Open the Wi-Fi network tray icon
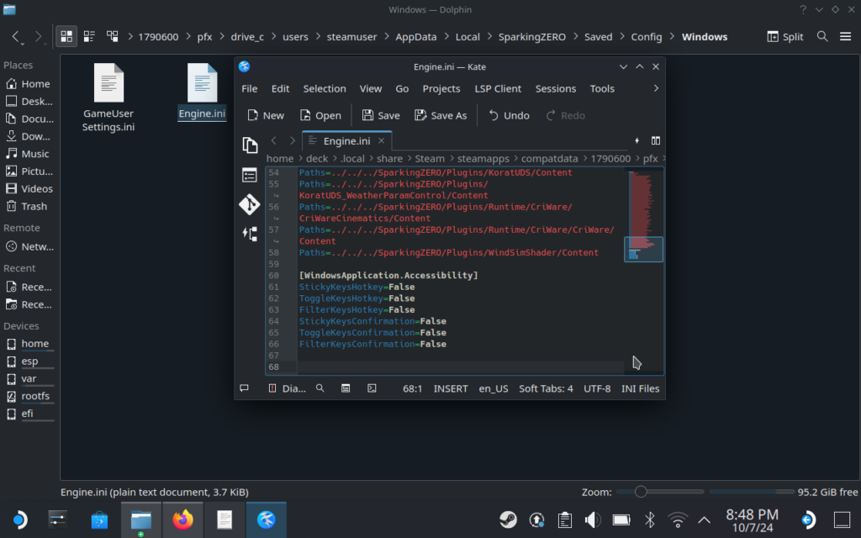This screenshot has height=538, width=861. [x=678, y=520]
